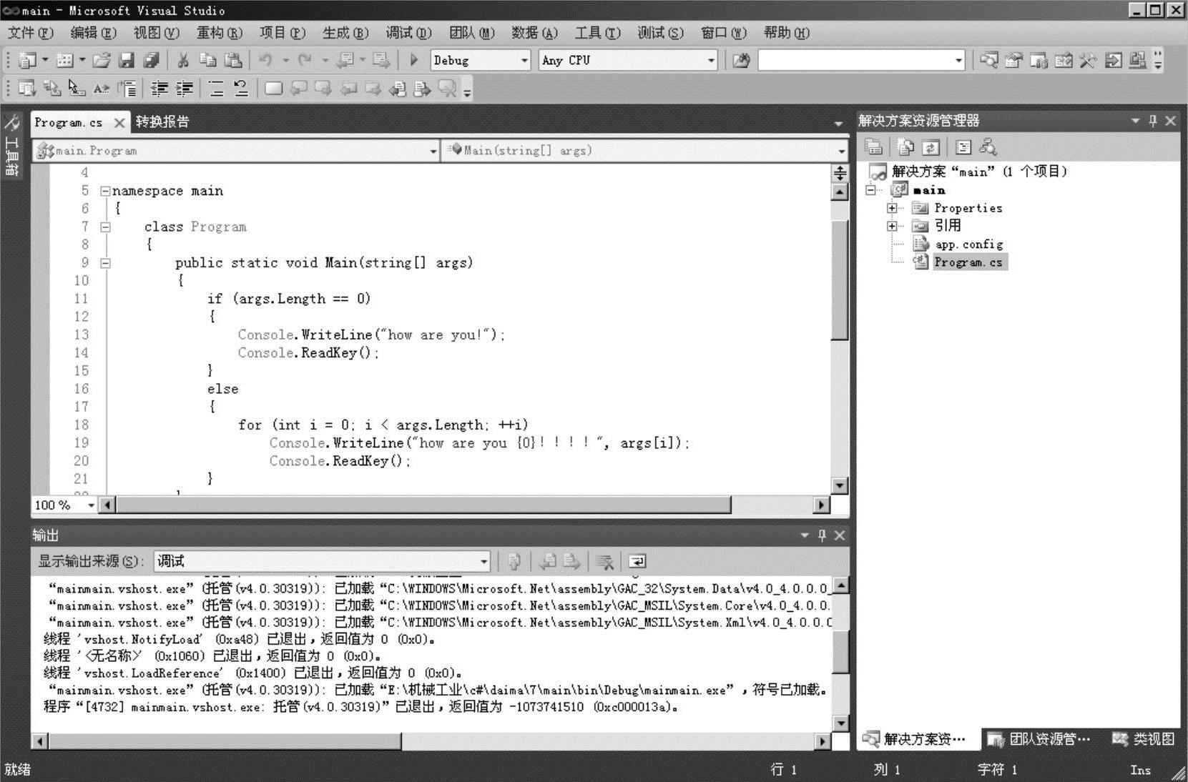Open the Toolbox hammer-and-wrench icon
The image size is (1188, 782).
click(x=1088, y=60)
